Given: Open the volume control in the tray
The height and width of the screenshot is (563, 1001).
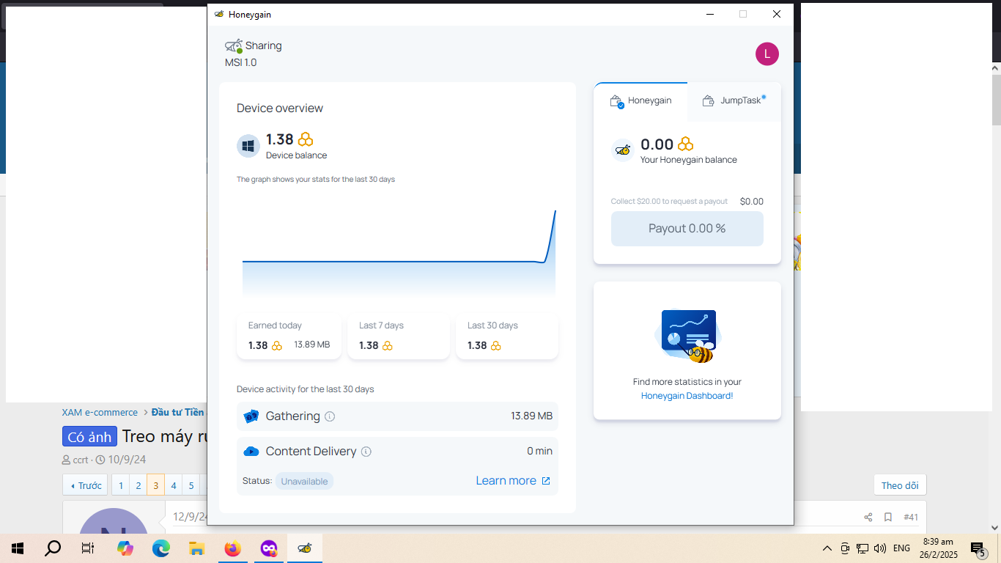Looking at the screenshot, I should tap(880, 548).
